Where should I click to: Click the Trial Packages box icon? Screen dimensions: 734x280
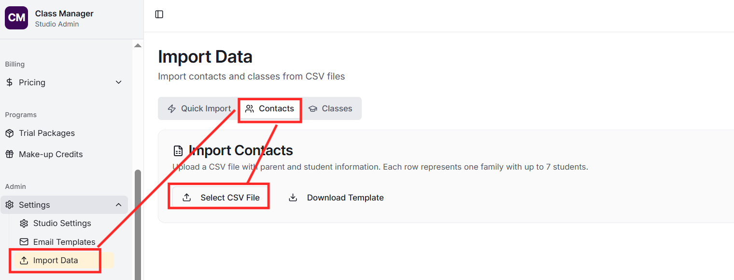[10, 133]
